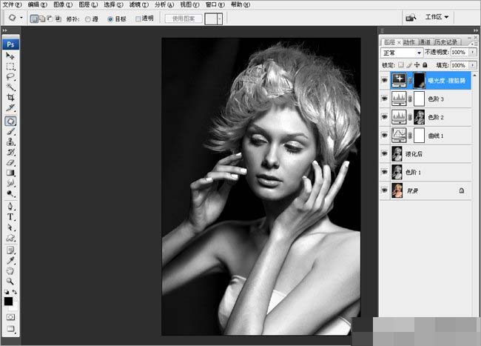Click the 使用图案 button
Screen dimensions: 481x346
click(x=182, y=18)
